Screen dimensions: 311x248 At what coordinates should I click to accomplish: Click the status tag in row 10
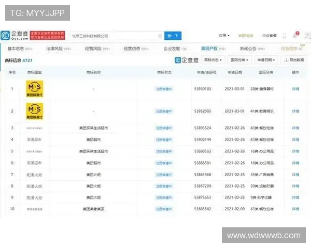[164, 209]
